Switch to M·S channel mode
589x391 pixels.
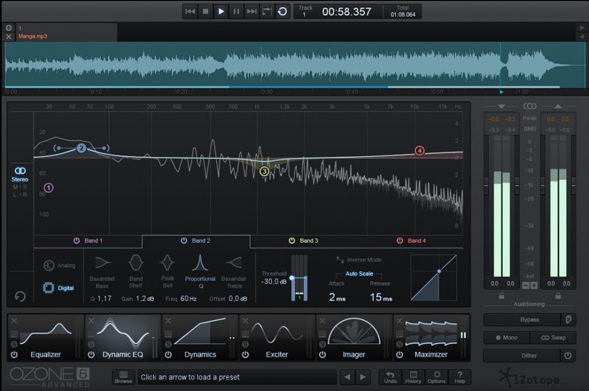(20, 187)
